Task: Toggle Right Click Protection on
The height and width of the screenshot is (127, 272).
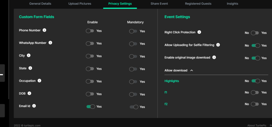Action: [x=255, y=33]
